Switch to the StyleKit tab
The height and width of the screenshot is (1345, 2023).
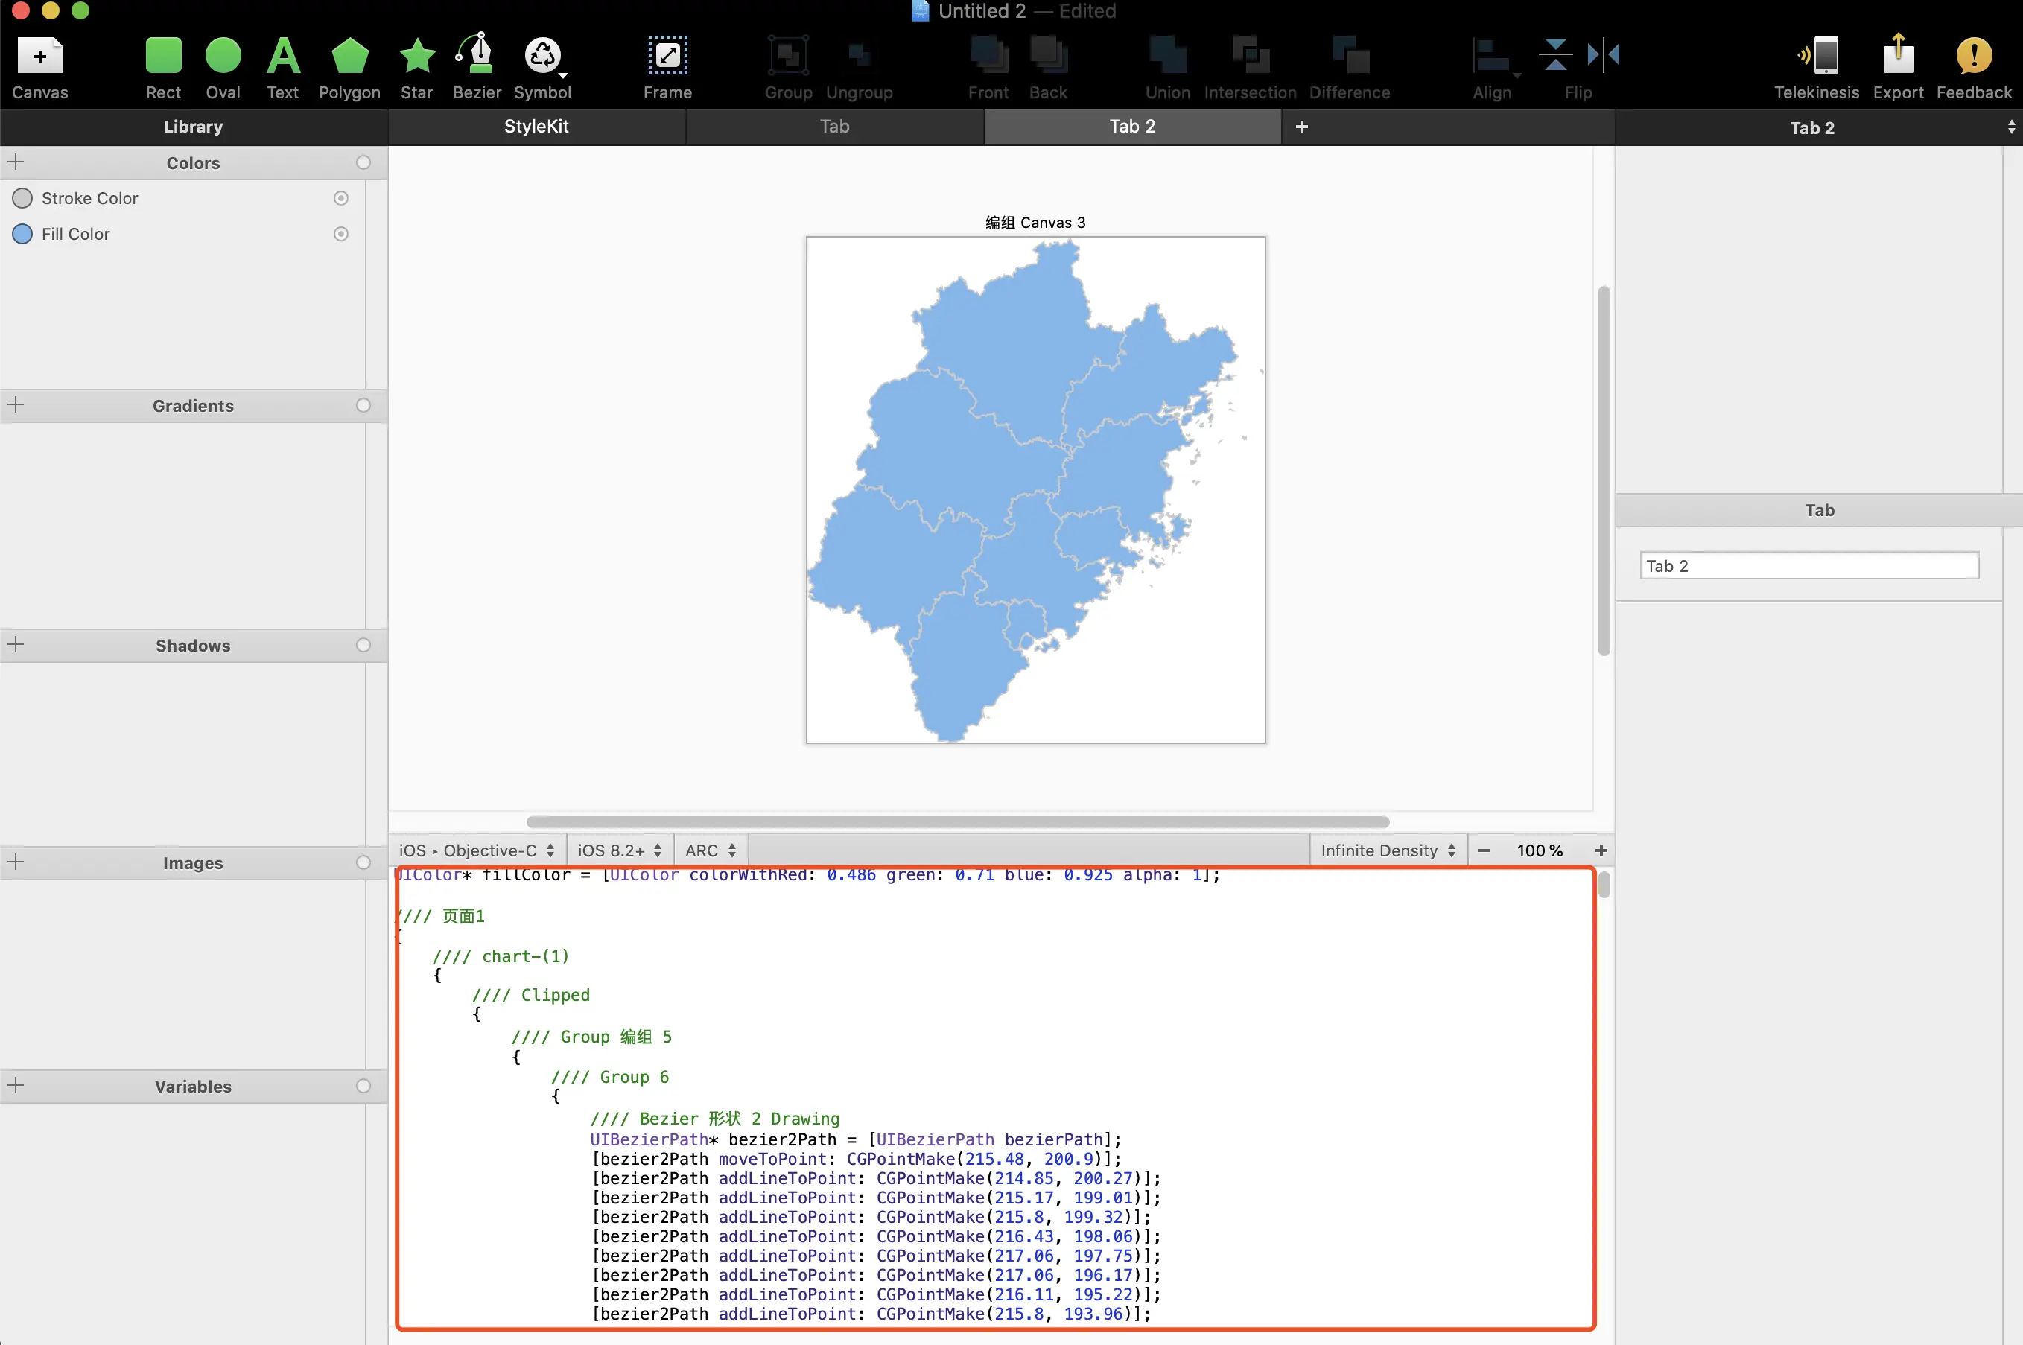(536, 127)
